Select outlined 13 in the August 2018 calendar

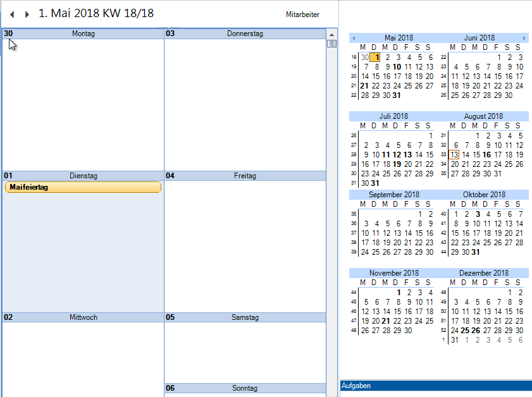tap(454, 155)
